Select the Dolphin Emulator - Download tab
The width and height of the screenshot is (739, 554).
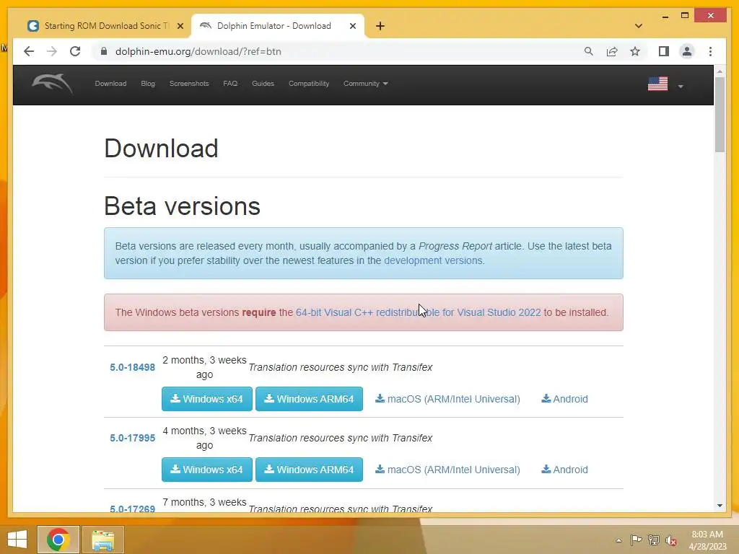(x=274, y=26)
